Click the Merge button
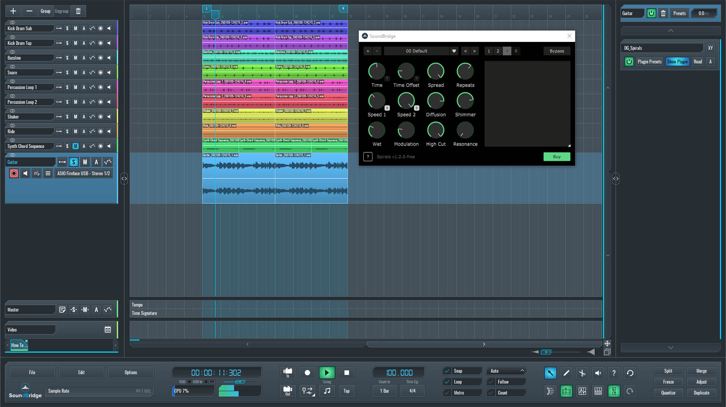726x407 pixels. pyautogui.click(x=701, y=371)
